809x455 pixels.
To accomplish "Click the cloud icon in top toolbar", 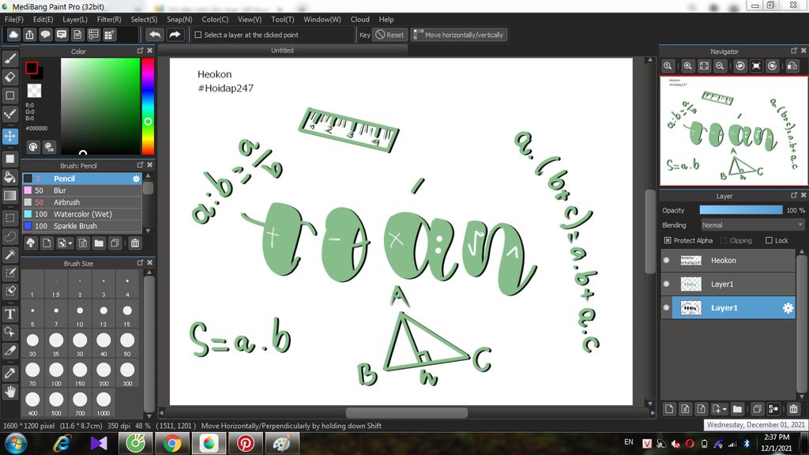I will tap(13, 35).
